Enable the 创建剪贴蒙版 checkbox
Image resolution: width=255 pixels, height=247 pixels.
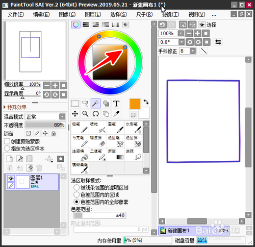pyautogui.click(x=7, y=141)
